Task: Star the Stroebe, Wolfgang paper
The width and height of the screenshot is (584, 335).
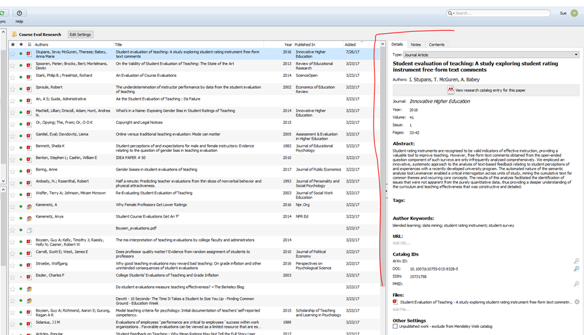Action: tap(12, 265)
